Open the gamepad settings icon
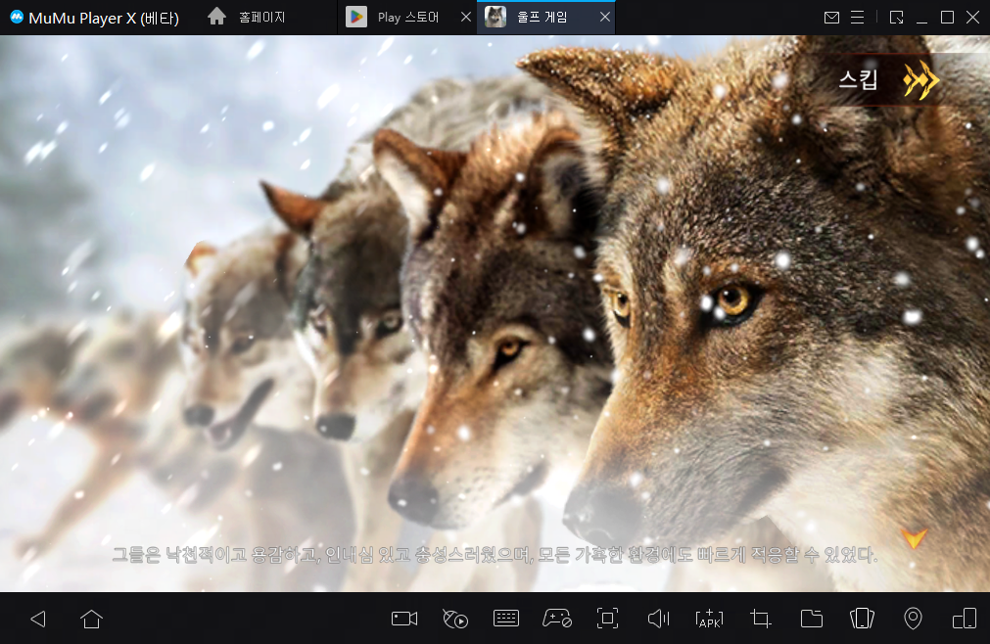This screenshot has height=644, width=990. point(557,619)
